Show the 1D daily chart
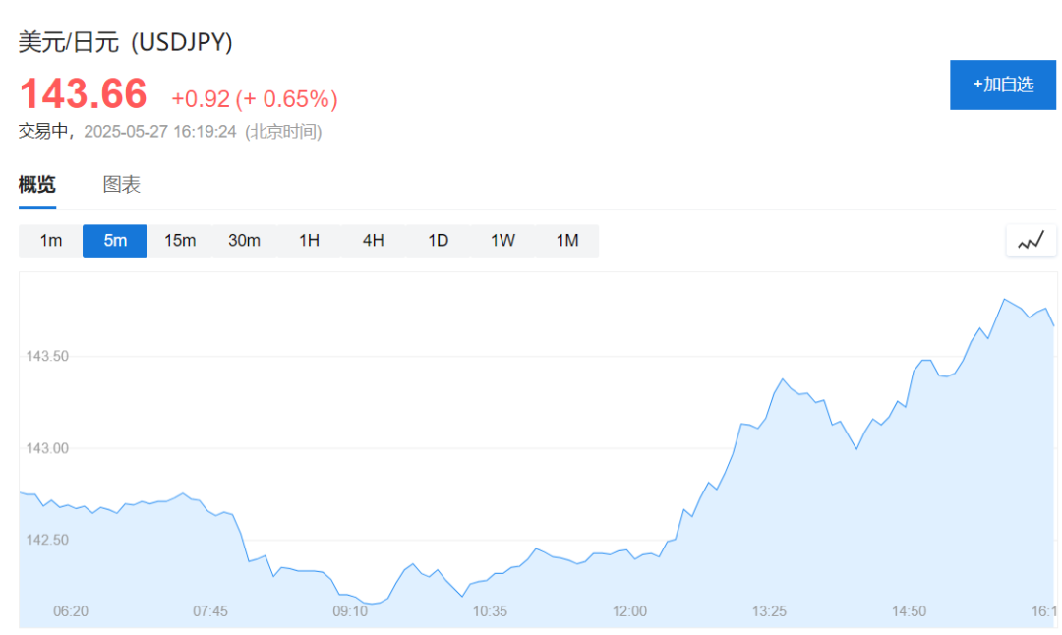Image resolution: width=1062 pixels, height=635 pixels. point(439,240)
